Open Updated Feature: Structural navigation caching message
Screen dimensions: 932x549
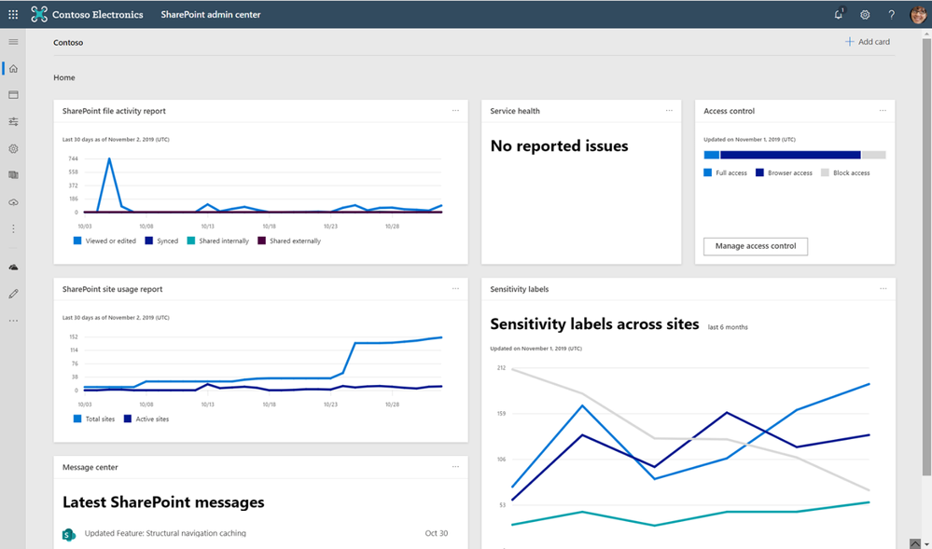coord(165,533)
